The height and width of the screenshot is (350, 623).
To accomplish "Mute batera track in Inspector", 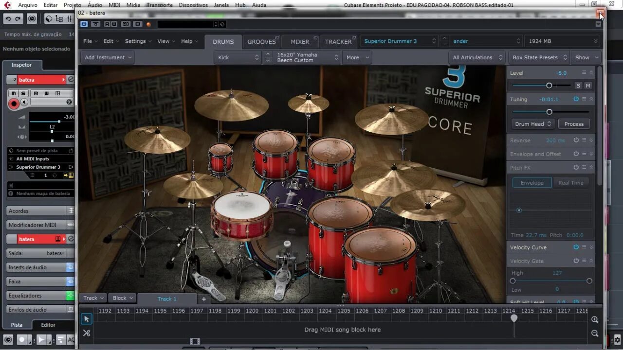I will click(14, 93).
